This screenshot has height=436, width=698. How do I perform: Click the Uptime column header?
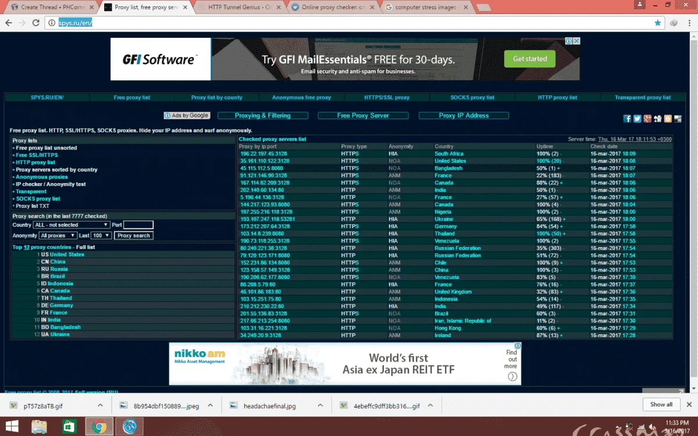(544, 146)
